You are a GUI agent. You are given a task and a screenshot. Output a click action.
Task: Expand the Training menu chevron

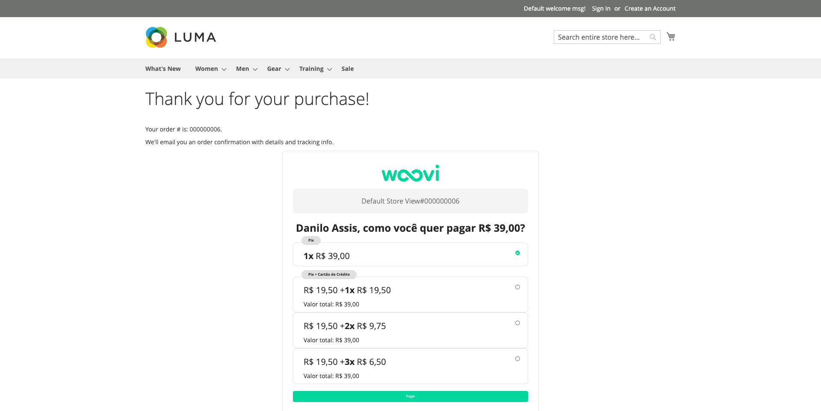(330, 69)
